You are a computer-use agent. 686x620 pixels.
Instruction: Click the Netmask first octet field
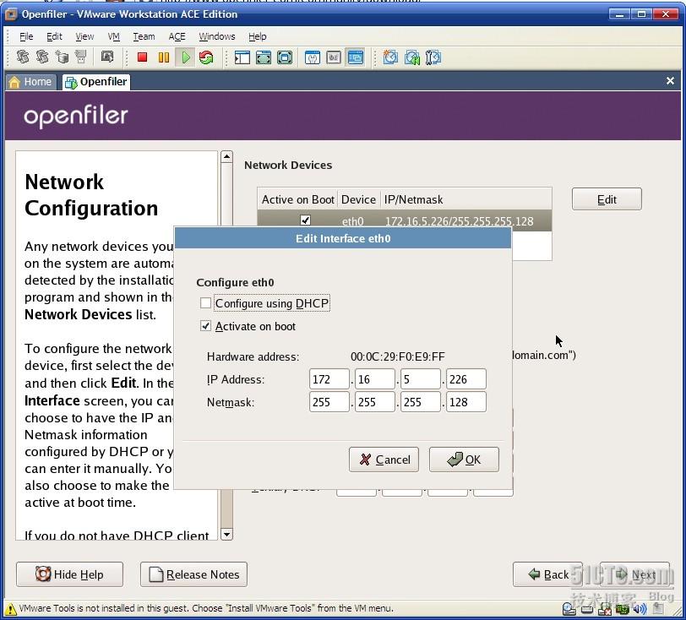pyautogui.click(x=329, y=402)
